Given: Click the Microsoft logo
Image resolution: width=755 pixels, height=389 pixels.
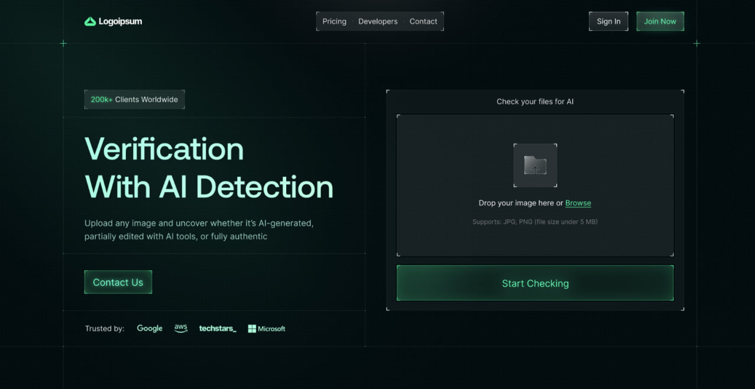Looking at the screenshot, I should coord(267,329).
